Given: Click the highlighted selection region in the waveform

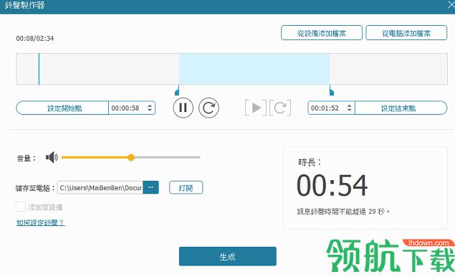Looking at the screenshot, I should pyautogui.click(x=254, y=69).
